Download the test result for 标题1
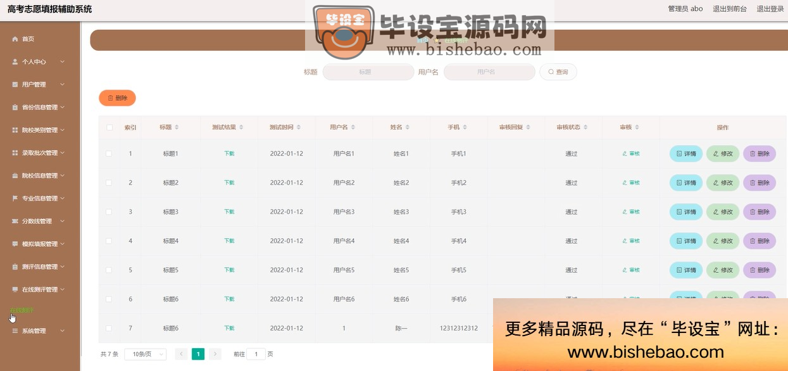788x371 pixels. pos(229,154)
